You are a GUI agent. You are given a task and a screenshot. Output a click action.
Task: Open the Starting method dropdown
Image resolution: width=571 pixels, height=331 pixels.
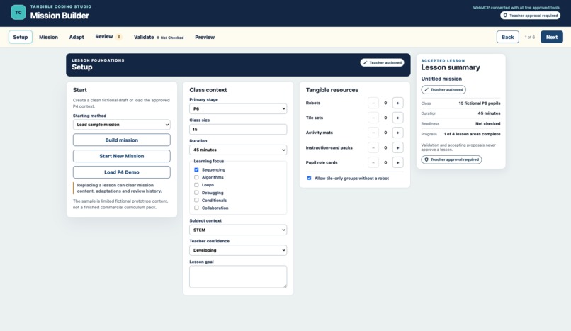[x=122, y=125]
